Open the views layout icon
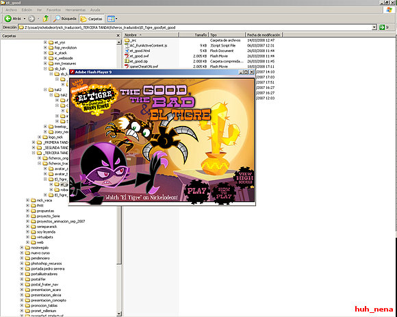 coord(111,18)
